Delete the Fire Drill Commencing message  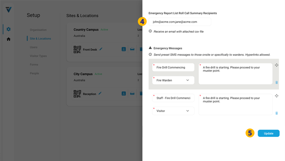277,83
